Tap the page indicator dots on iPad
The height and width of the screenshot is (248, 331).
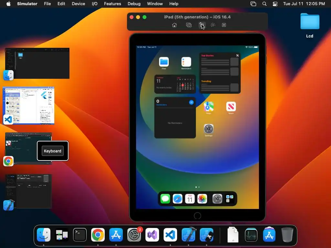tap(198, 187)
